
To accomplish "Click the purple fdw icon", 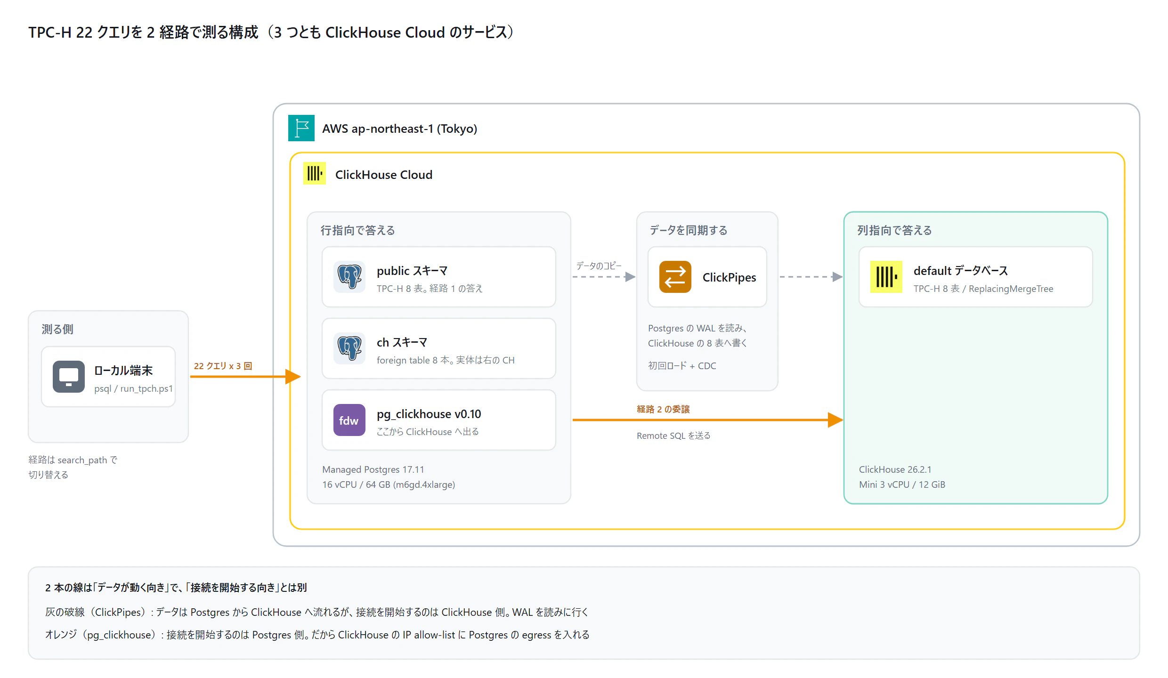I will tap(349, 420).
